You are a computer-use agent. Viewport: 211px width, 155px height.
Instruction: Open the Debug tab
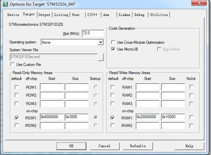pyautogui.click(x=140, y=15)
